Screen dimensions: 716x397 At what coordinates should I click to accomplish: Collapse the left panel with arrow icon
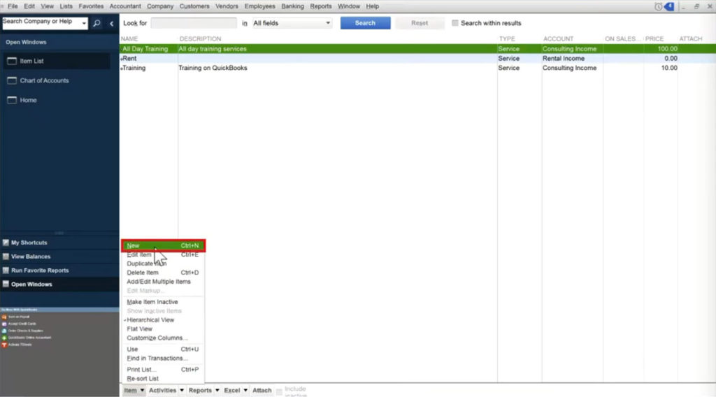coord(111,23)
